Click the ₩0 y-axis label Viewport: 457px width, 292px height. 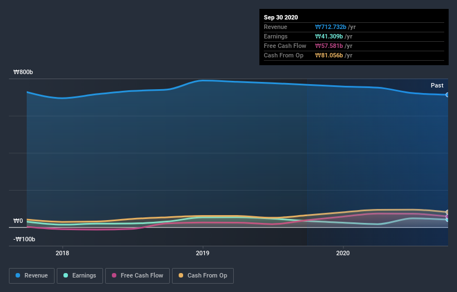point(18,221)
